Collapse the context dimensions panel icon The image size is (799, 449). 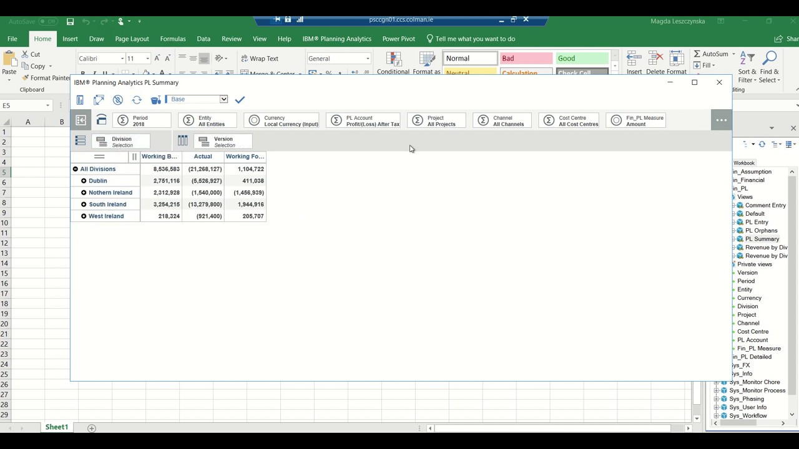pos(81,120)
